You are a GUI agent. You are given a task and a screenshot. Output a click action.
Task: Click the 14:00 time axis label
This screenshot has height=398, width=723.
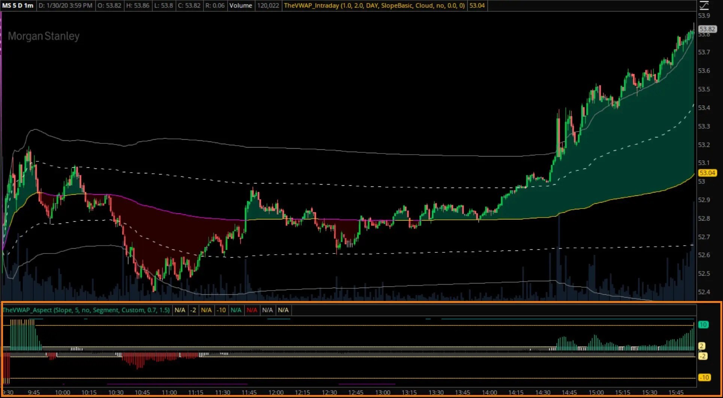point(489,392)
